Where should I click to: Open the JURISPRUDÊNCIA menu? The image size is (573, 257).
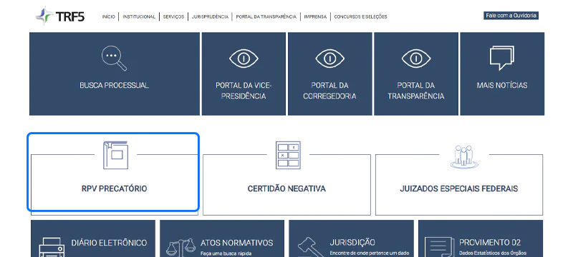click(210, 16)
